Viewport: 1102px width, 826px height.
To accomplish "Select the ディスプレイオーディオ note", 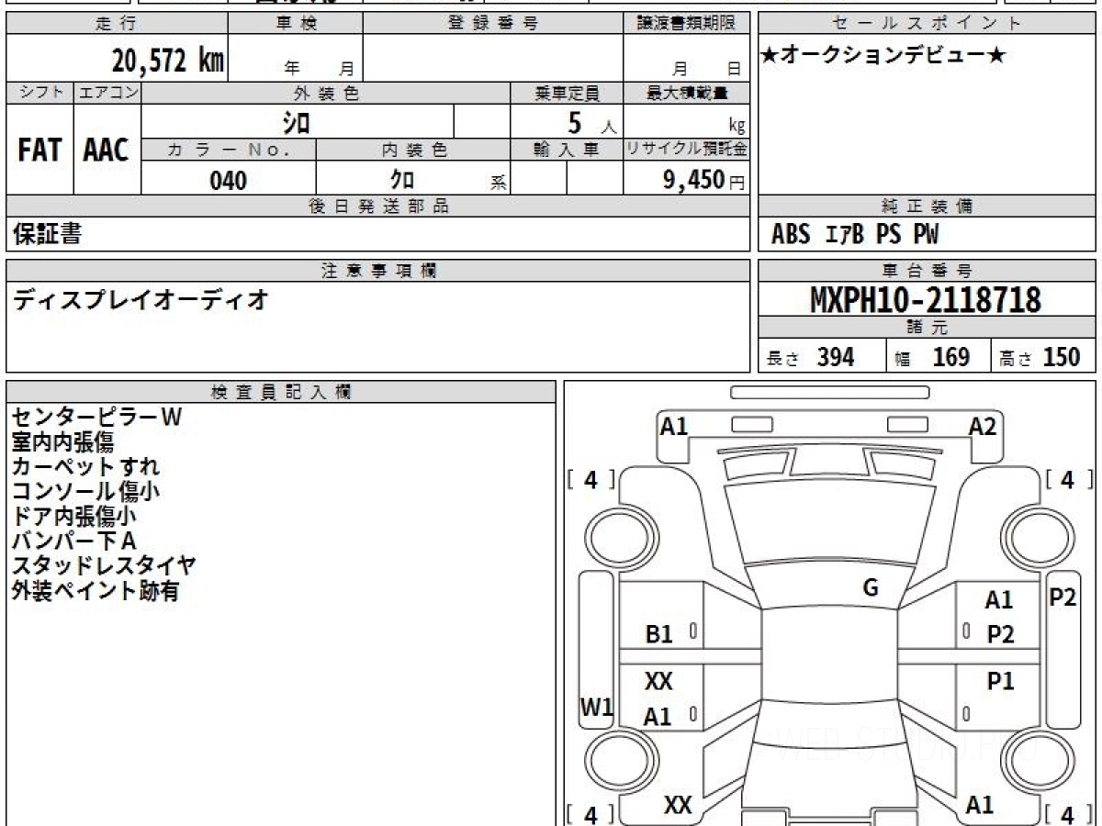I will tap(141, 299).
